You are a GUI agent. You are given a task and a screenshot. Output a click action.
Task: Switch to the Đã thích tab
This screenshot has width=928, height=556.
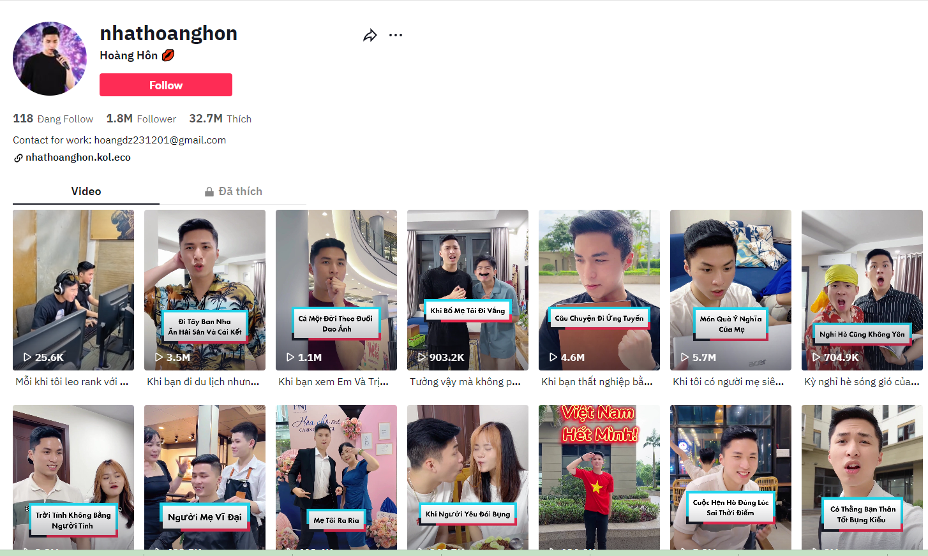[240, 191]
